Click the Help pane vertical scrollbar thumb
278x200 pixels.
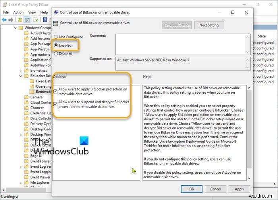[249, 129]
